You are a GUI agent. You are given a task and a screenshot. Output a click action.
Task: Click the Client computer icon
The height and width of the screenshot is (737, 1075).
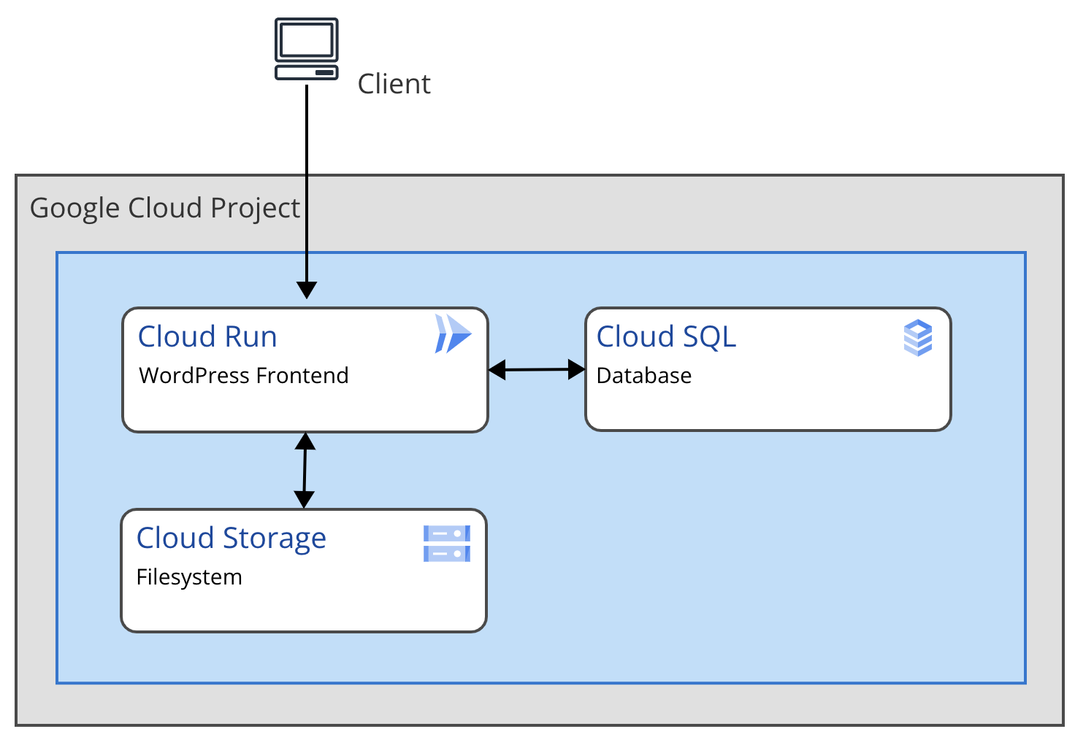point(307,49)
